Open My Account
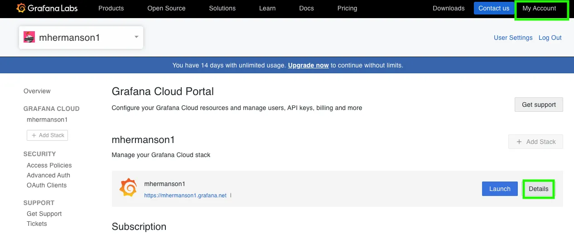 click(539, 8)
